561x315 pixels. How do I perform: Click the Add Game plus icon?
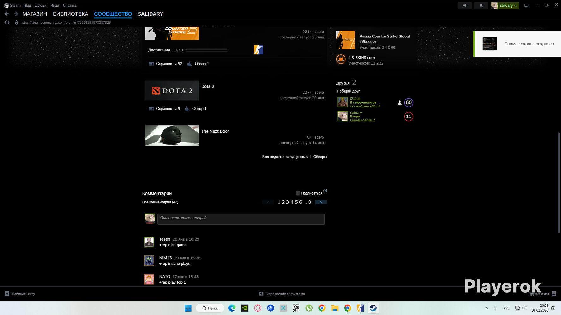(7, 294)
